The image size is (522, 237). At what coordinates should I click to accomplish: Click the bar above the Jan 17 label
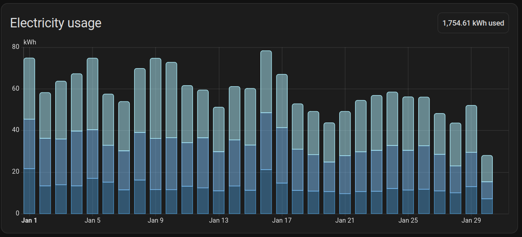pos(282,144)
